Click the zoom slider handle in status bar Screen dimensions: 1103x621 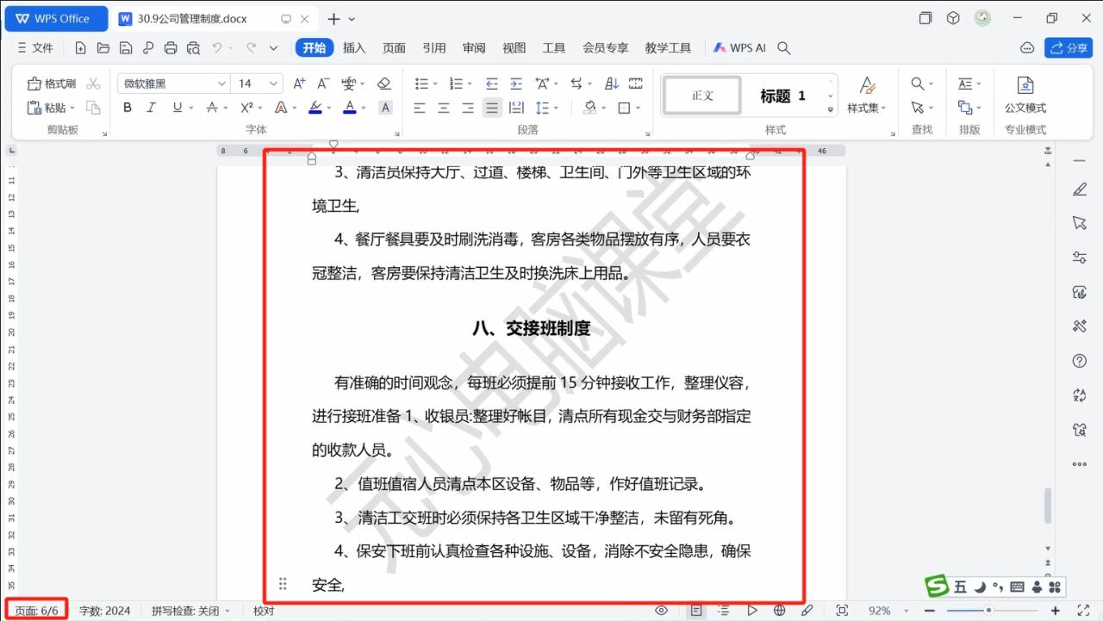pyautogui.click(x=988, y=611)
